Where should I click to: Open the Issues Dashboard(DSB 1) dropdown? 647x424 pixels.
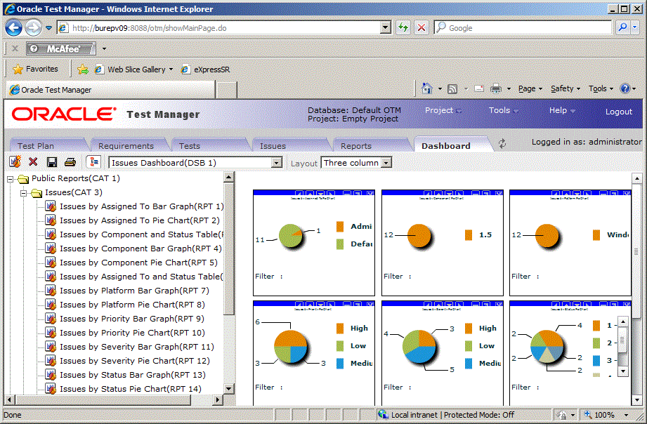point(277,163)
